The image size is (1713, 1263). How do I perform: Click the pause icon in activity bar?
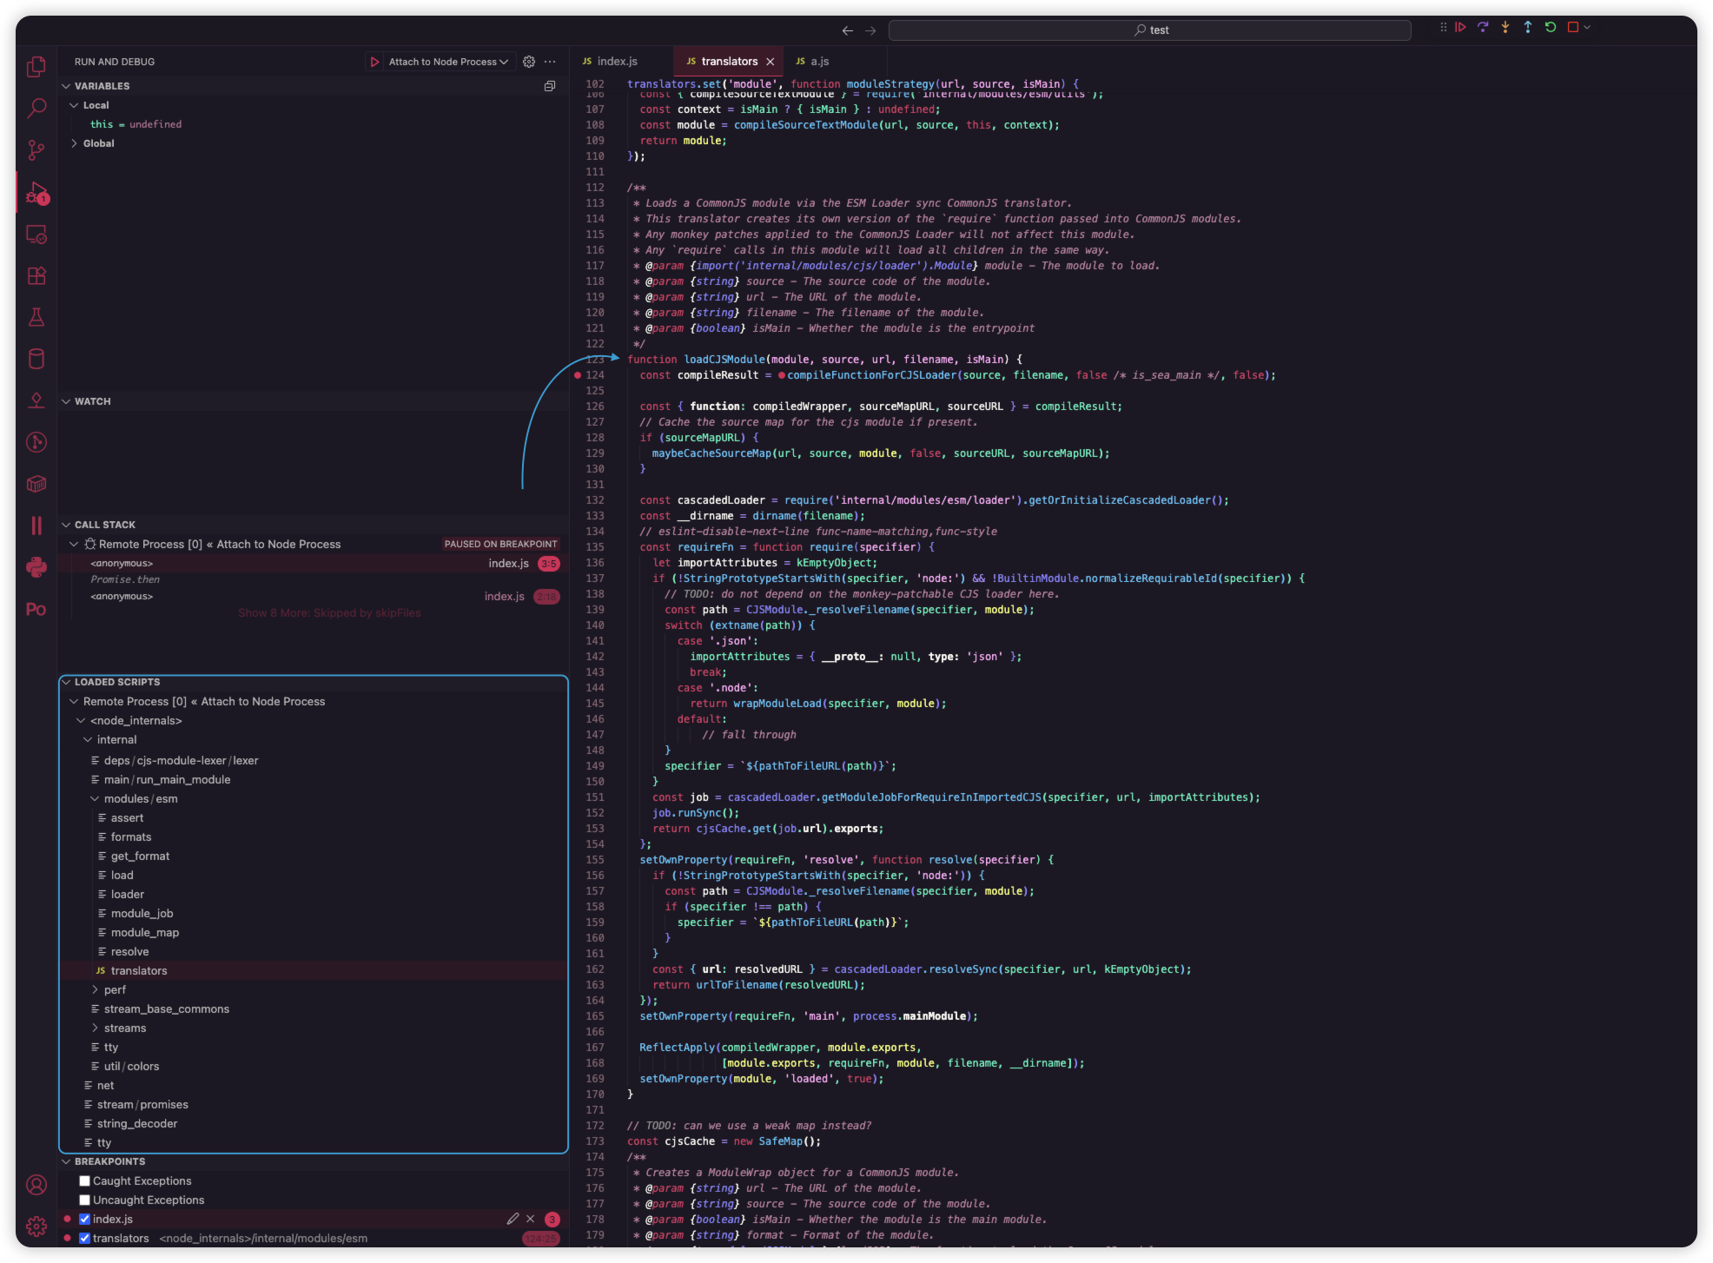coord(36,526)
